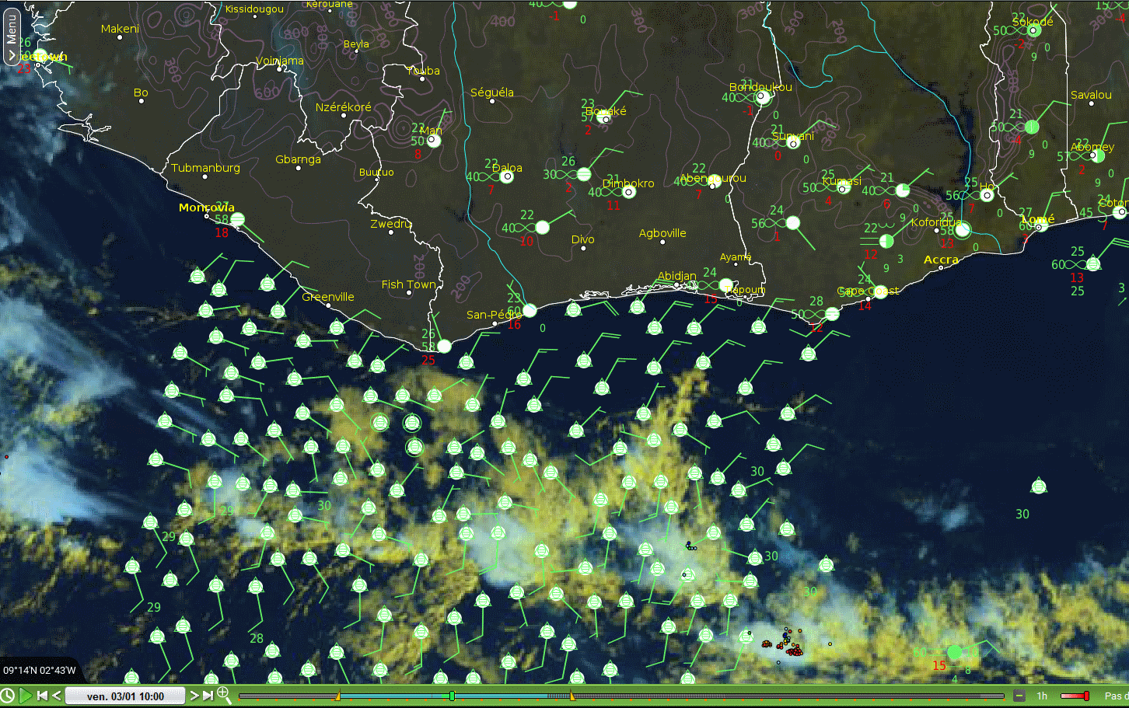Click the Bondoukou station circle
Image resolution: width=1129 pixels, height=708 pixels.
763,97
